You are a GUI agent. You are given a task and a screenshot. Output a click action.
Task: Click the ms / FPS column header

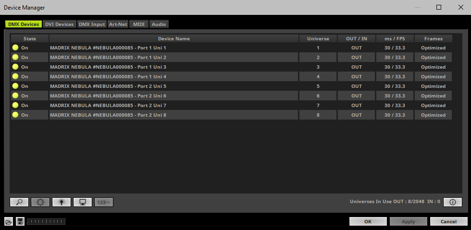pos(395,38)
